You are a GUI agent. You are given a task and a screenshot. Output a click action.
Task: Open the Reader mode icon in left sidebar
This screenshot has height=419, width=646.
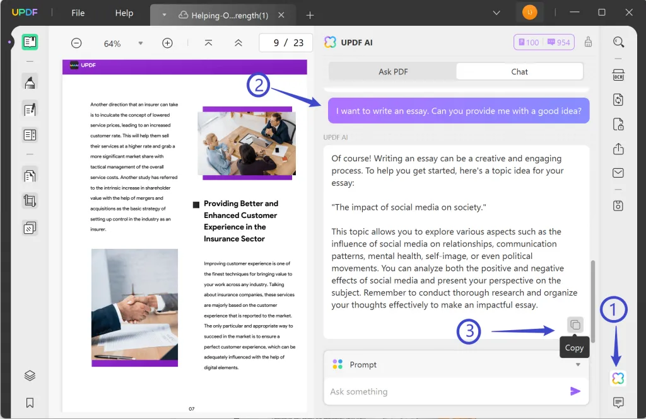coord(30,42)
